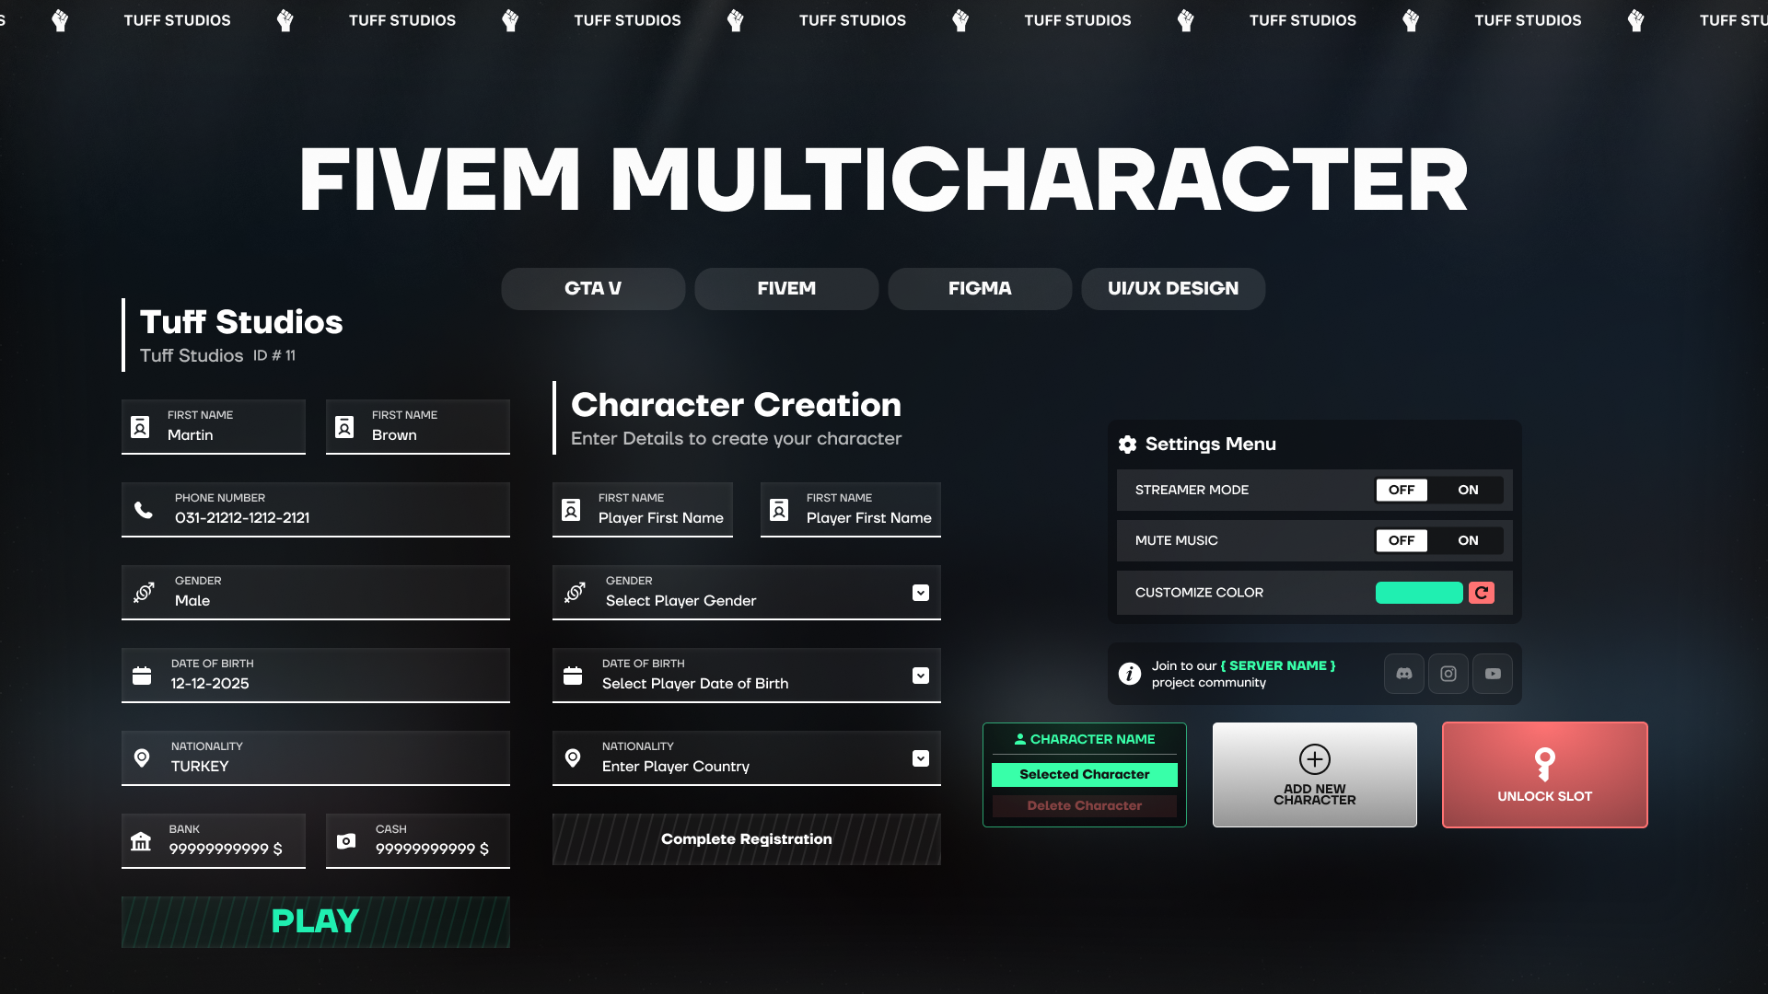This screenshot has width=1768, height=994.
Task: Click ADD NEW CHARACTER card
Action: (x=1315, y=775)
